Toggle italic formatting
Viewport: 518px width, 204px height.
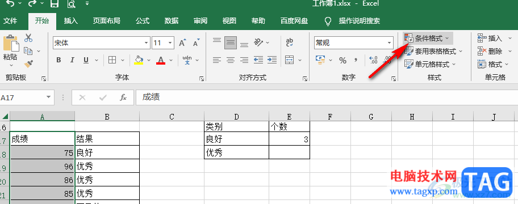click(x=72, y=60)
